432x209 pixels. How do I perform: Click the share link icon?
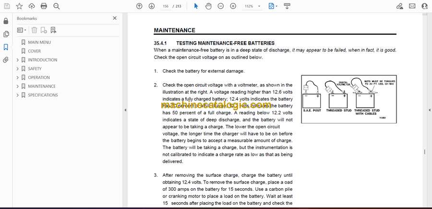coord(399,6)
